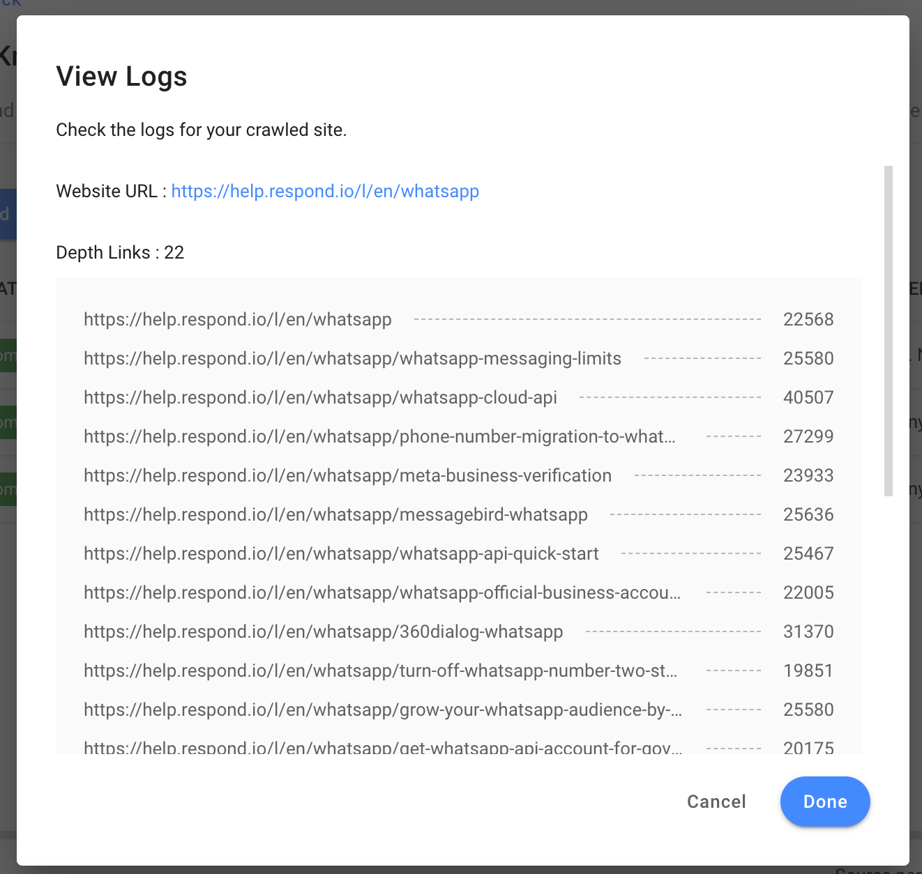The height and width of the screenshot is (874, 922).
Task: Open the Website URL help.respond.io link
Action: (x=325, y=191)
